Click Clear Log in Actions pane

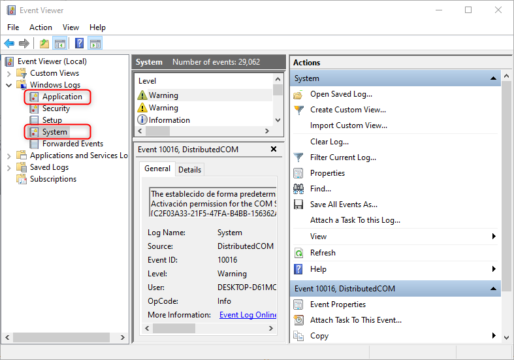(329, 142)
